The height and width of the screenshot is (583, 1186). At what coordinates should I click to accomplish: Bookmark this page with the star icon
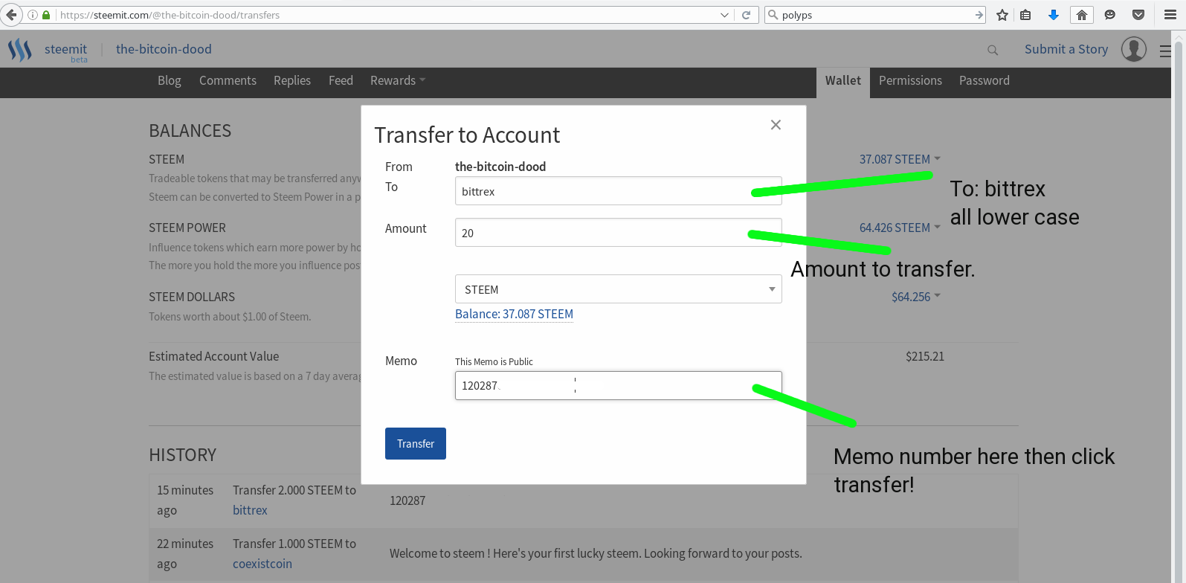[1002, 15]
